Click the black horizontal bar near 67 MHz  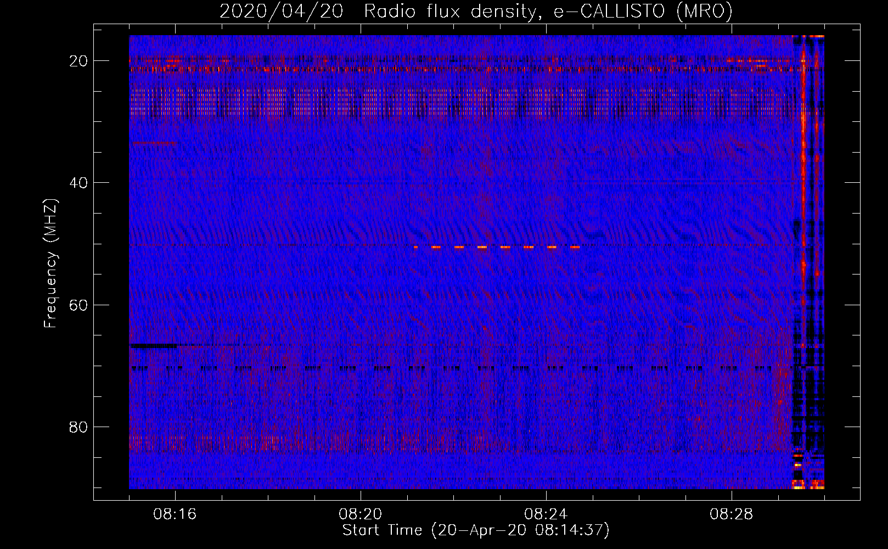[154, 346]
